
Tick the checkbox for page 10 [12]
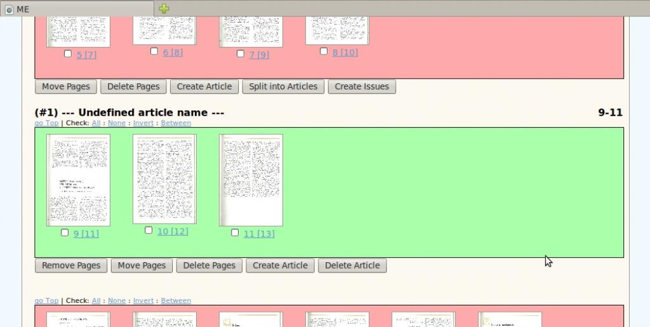tap(149, 230)
